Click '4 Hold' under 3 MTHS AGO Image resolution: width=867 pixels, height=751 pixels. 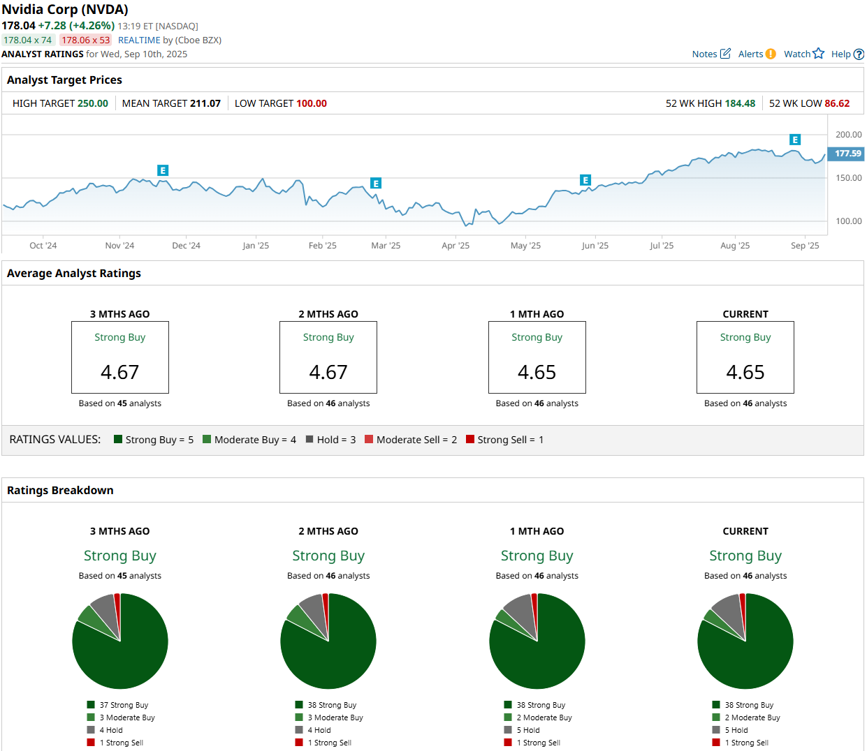[105, 730]
